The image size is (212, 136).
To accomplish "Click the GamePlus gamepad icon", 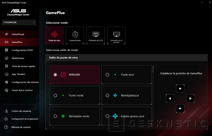I will 6,42.
